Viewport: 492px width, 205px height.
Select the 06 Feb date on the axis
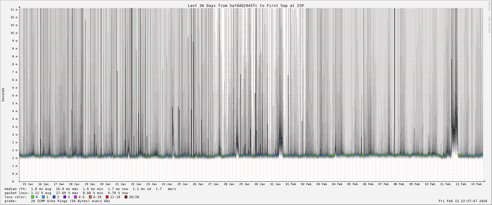[368, 184]
